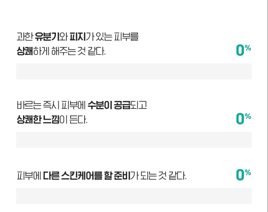Click the bold phrase 다른 스킨케어를 할 준비
Viewport: 268px width, 212px height.
(x=87, y=176)
